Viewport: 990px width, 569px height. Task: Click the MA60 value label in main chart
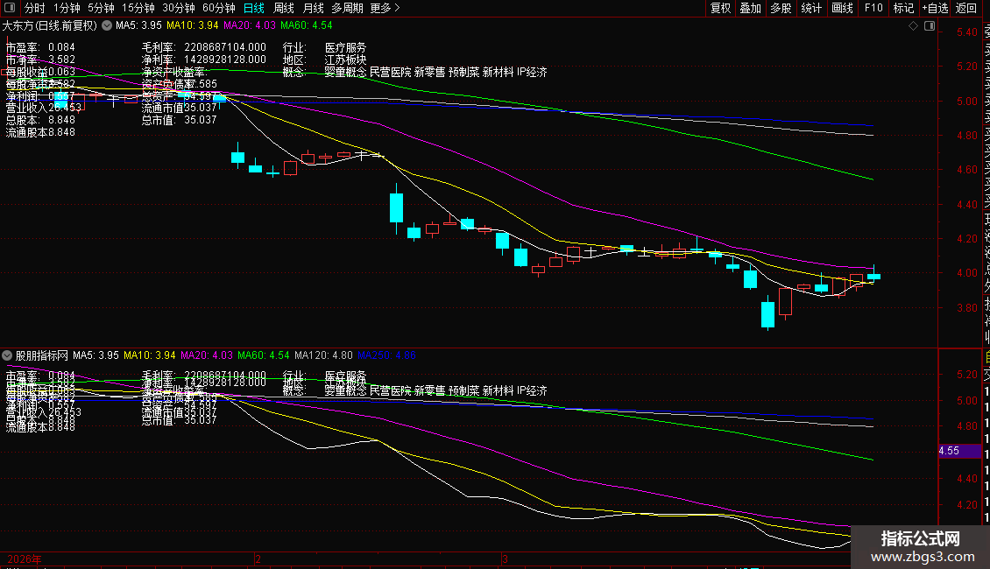click(x=312, y=26)
